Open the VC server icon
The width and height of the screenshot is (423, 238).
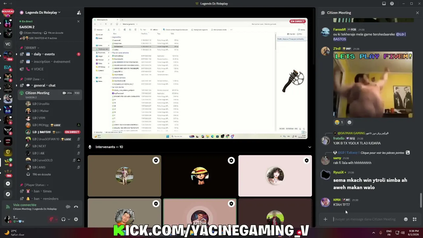[x=8, y=44]
